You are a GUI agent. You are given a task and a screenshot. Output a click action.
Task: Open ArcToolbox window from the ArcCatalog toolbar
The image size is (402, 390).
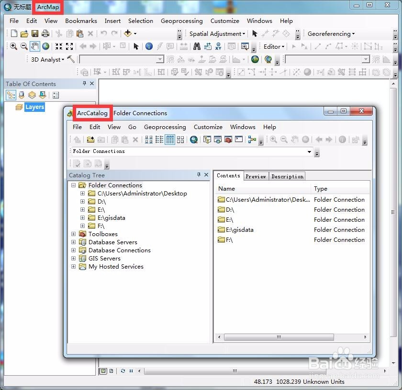coord(228,140)
